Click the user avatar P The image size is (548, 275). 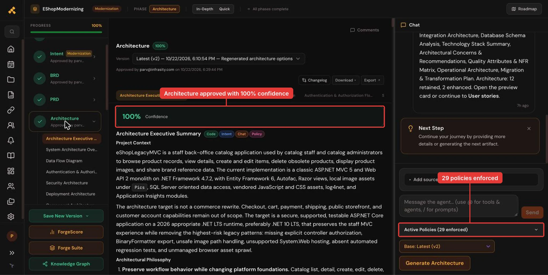tap(12, 236)
